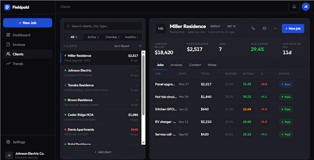
Task: Click the STATUS column header
Action: [284, 74]
